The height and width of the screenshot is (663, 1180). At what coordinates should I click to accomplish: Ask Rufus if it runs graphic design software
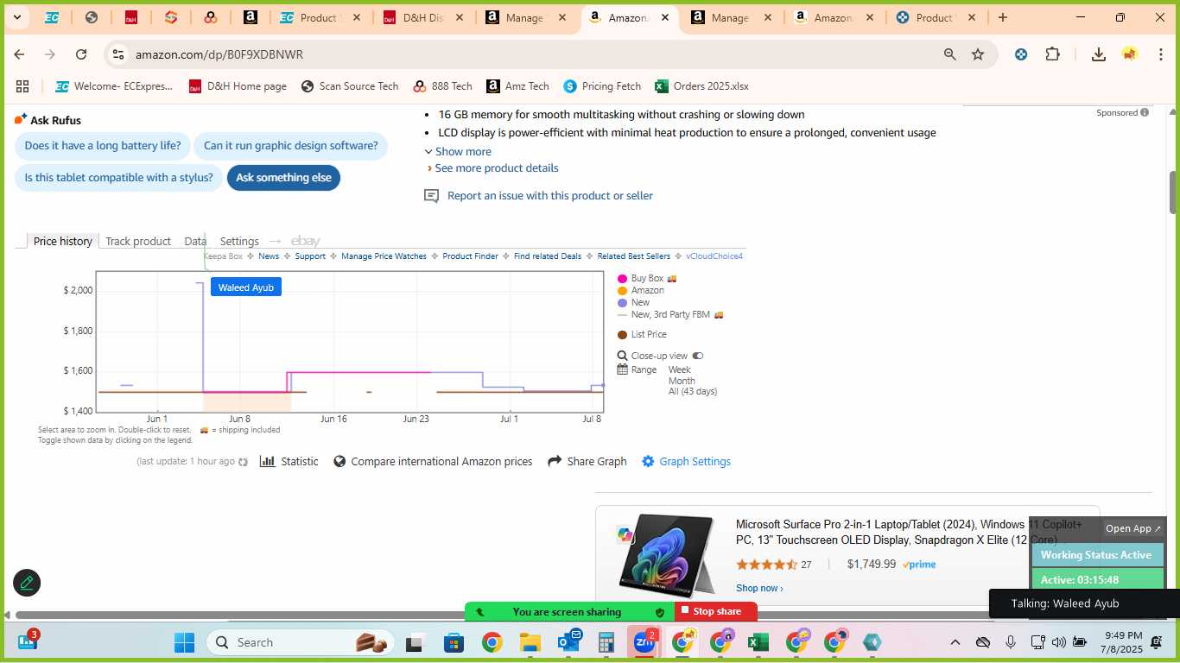[291, 146]
